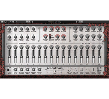The width and height of the screenshot is (109, 99).
Task: Click the SAVE preset button
Action: [x=80, y=22]
